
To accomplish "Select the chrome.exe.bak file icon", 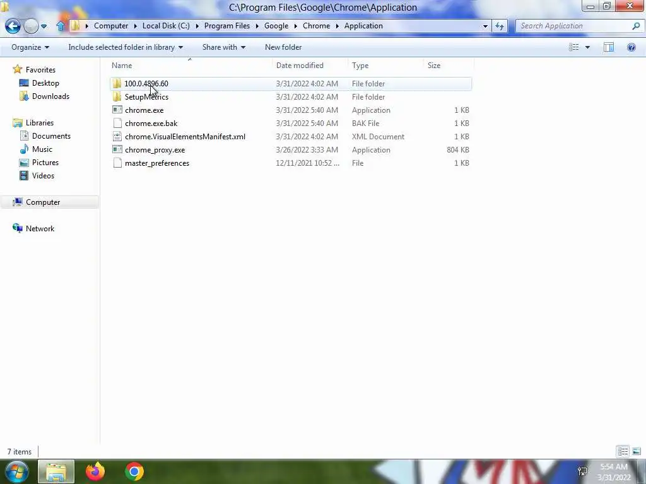I will [x=117, y=123].
